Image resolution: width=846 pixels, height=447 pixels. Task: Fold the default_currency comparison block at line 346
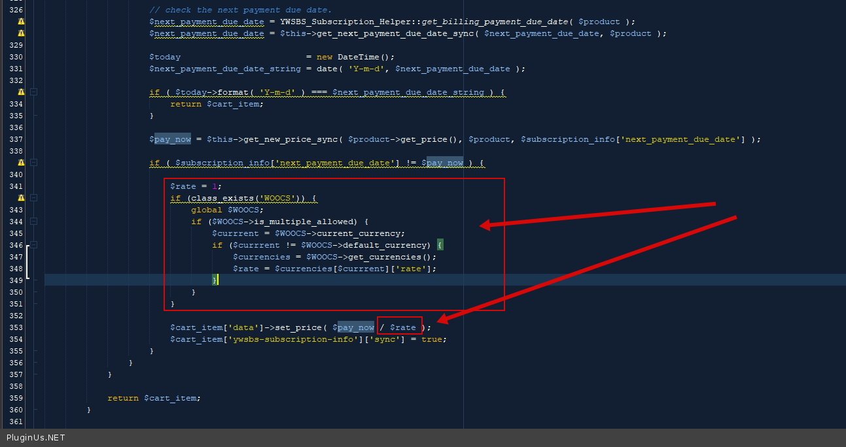(34, 245)
